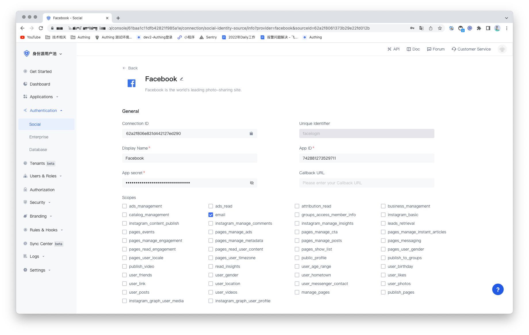
Task: Select Enterprise under Authentication
Action: click(39, 137)
